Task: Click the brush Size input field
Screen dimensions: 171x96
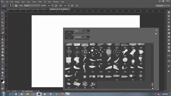Action: click(x=86, y=31)
